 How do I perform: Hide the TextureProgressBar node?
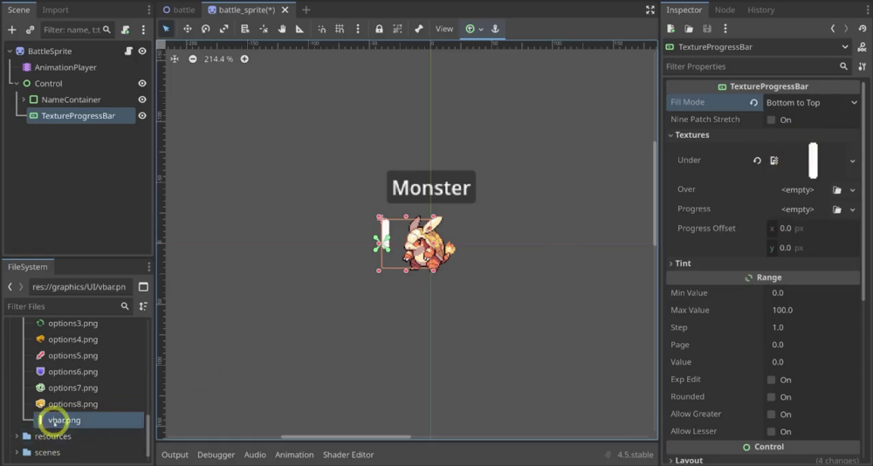tap(142, 116)
